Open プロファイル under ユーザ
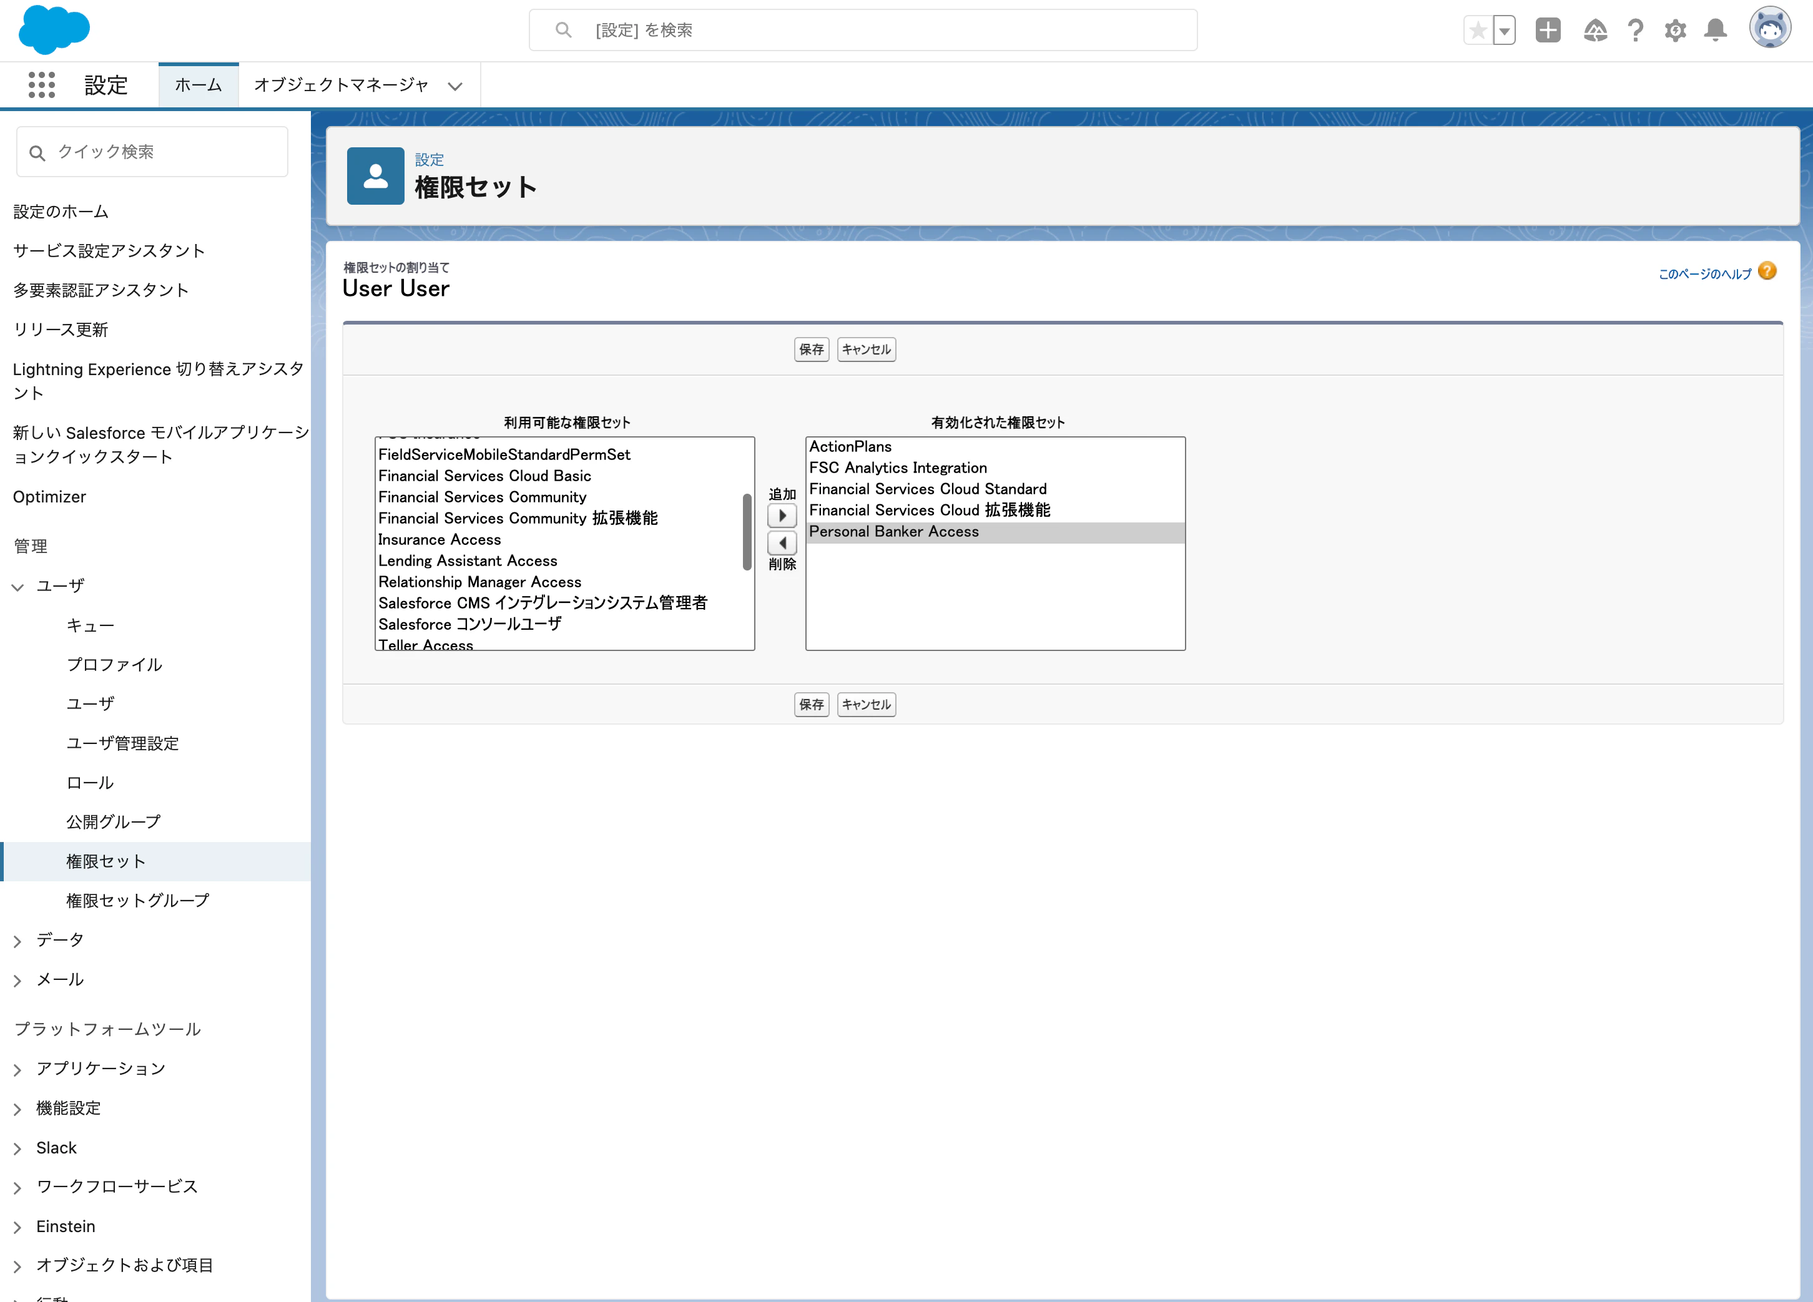 (x=114, y=665)
